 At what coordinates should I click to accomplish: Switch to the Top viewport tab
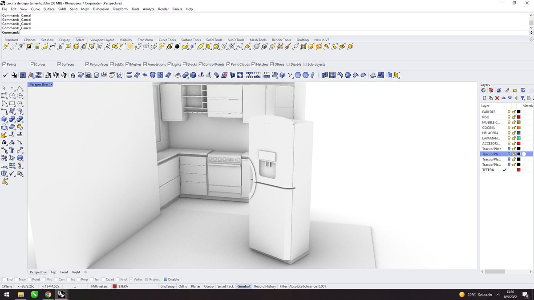[53, 272]
